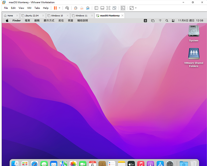The height and width of the screenshot is (166, 207).
Task: Pause the virtual machine with the orange pause icon
Action: pyautogui.click(x=55, y=8)
